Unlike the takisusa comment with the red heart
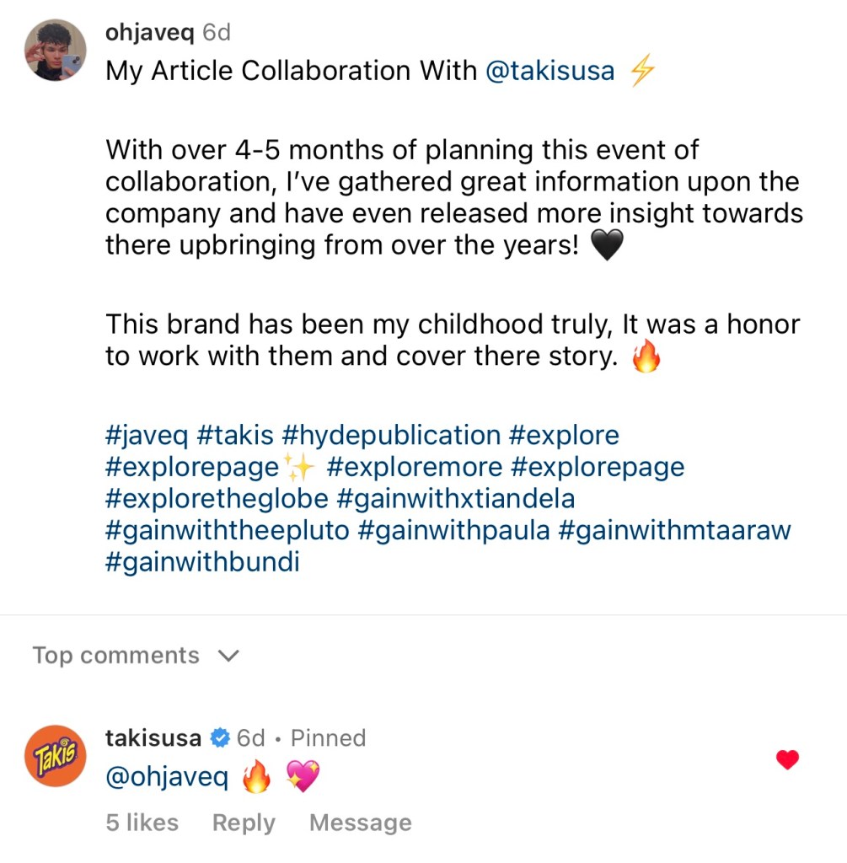The width and height of the screenshot is (847, 863). click(x=787, y=760)
